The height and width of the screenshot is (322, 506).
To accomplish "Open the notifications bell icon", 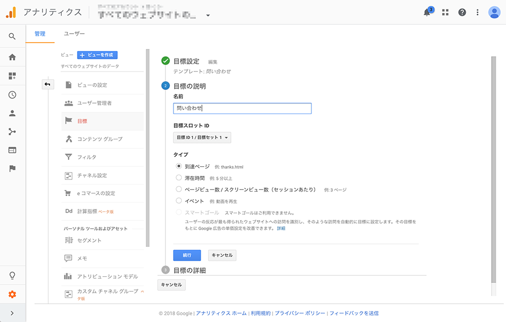I will coord(427,12).
